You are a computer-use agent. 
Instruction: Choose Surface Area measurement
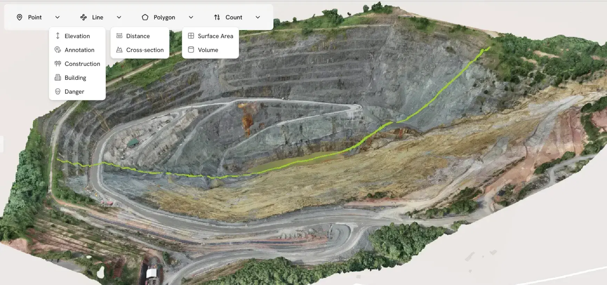coord(210,36)
